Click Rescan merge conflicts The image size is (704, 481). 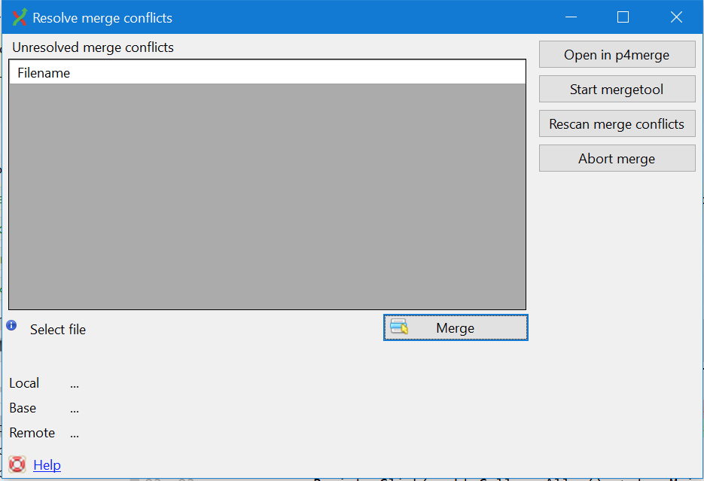pos(617,123)
